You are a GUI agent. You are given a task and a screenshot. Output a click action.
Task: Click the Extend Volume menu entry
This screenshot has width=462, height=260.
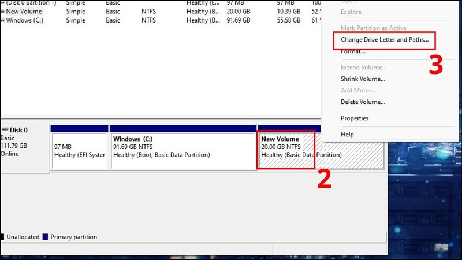(364, 68)
